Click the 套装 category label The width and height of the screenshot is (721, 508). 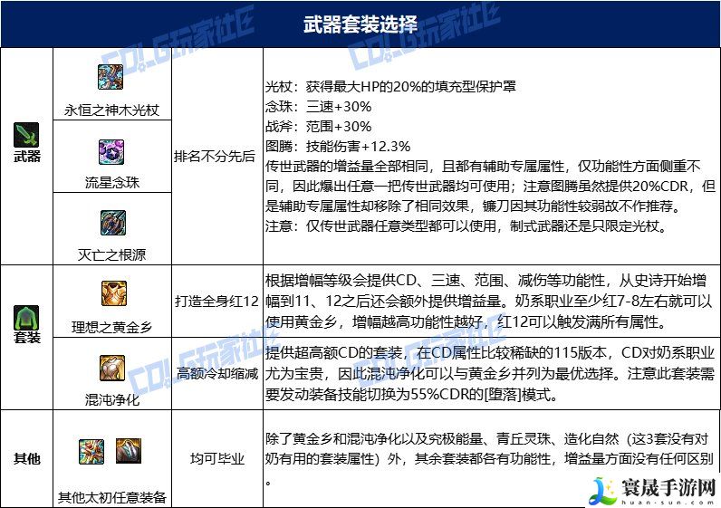(x=26, y=338)
